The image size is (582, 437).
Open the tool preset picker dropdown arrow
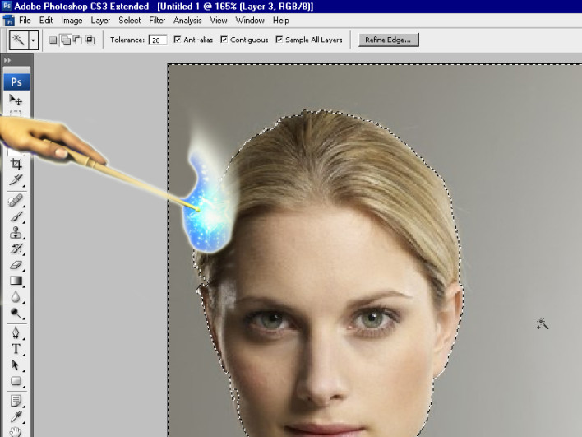point(33,40)
